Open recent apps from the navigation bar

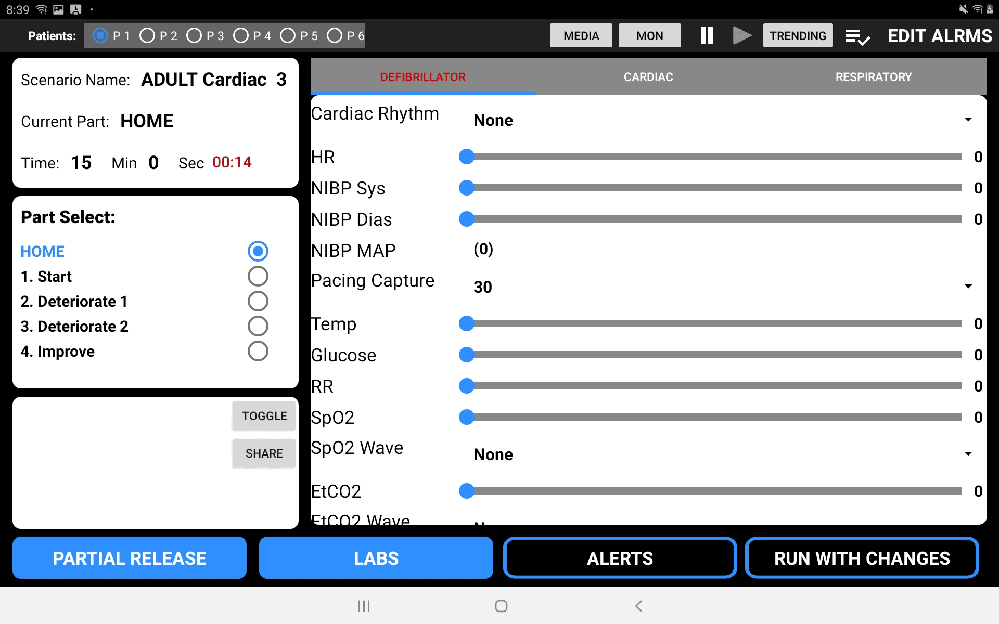(x=364, y=605)
